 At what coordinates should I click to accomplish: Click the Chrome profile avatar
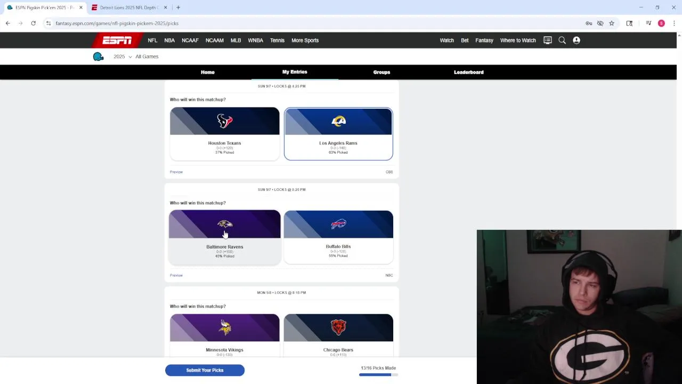[661, 23]
